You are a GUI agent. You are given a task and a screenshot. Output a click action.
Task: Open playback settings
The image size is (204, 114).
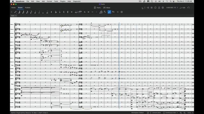[163, 8]
